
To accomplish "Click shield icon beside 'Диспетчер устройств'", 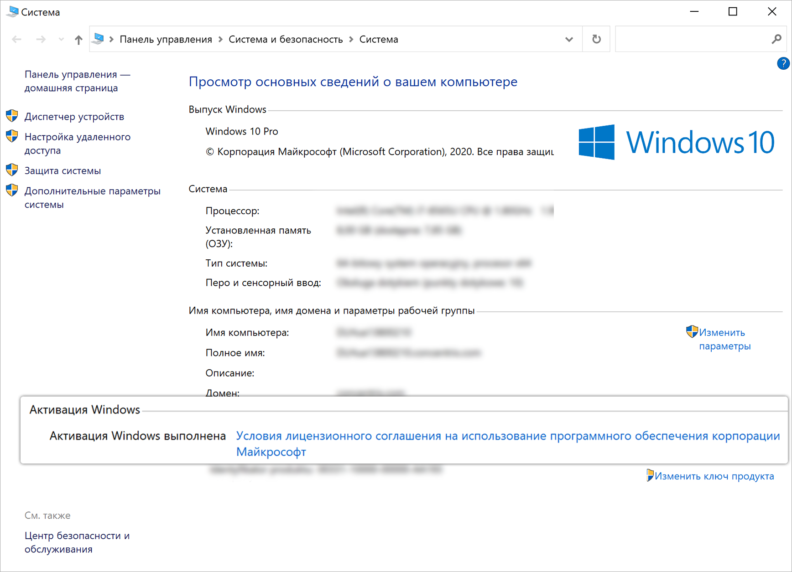I will tap(12, 116).
